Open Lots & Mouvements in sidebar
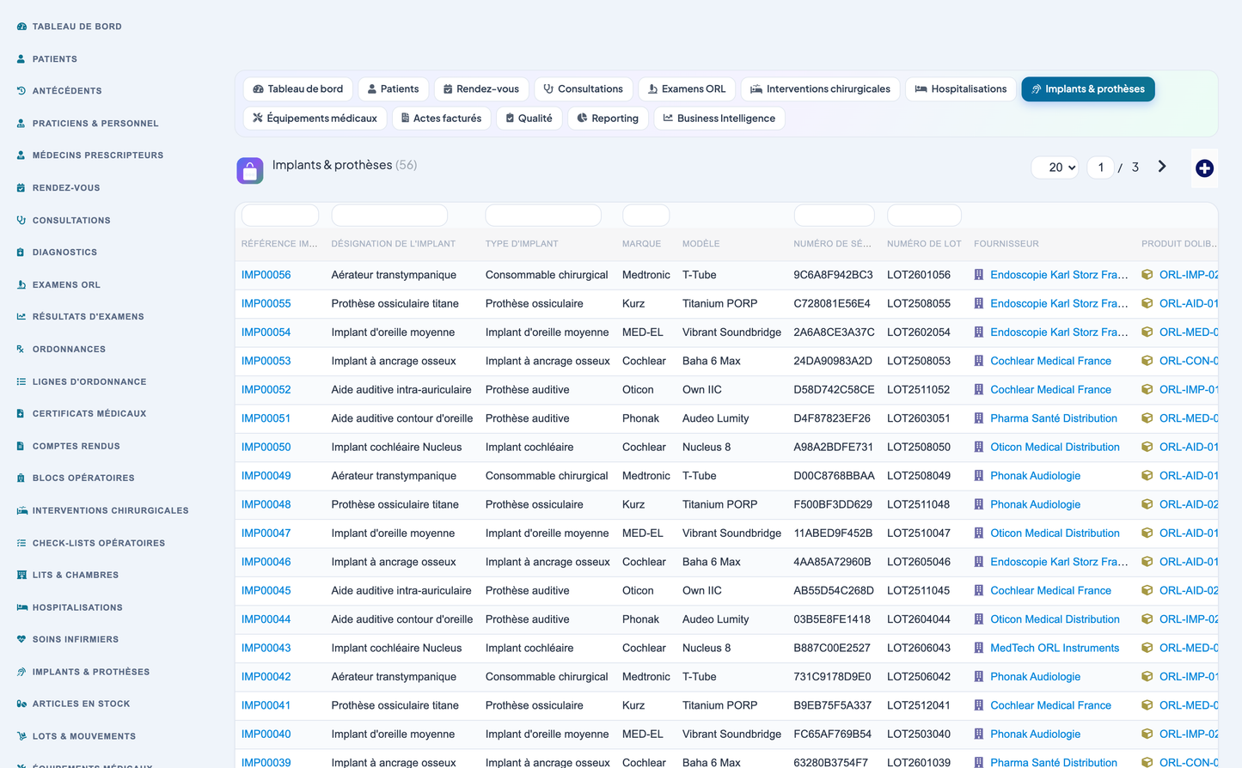Screen dimensions: 1242x768 [76, 737]
